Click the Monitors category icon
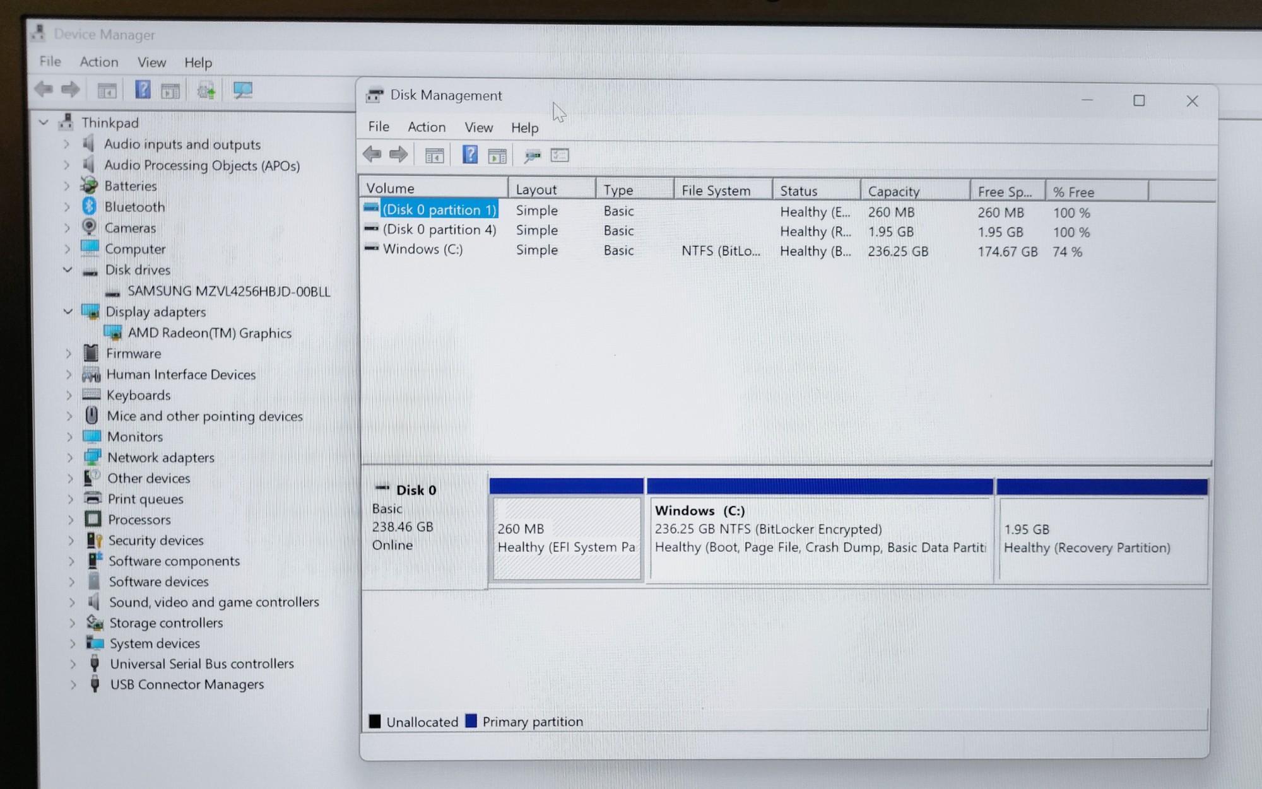 pos(92,436)
